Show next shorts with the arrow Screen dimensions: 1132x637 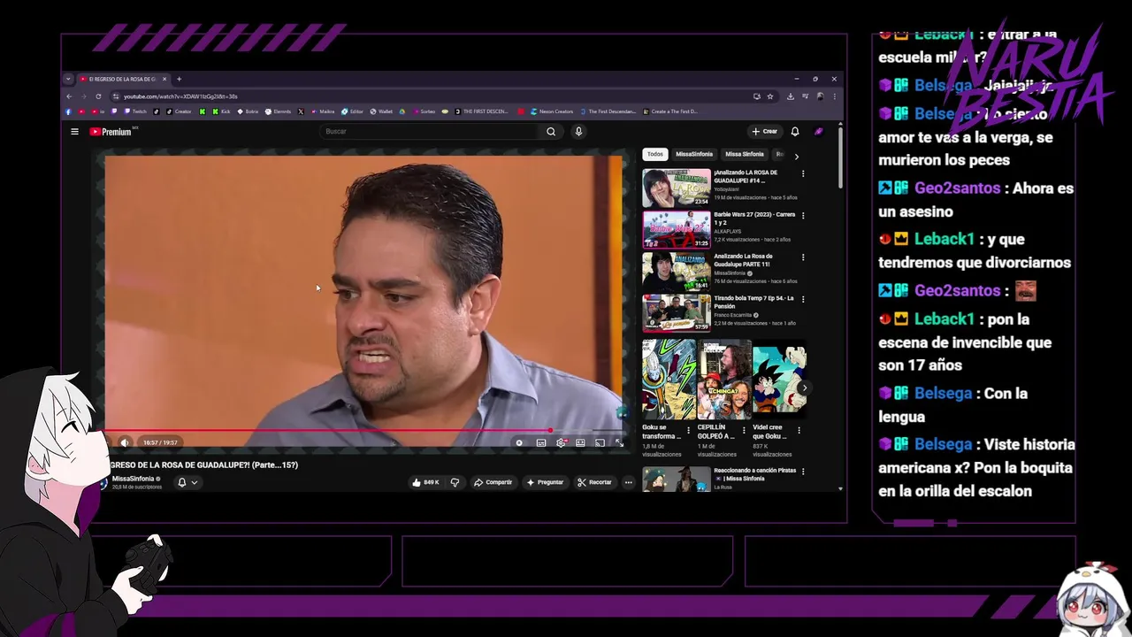click(x=804, y=388)
